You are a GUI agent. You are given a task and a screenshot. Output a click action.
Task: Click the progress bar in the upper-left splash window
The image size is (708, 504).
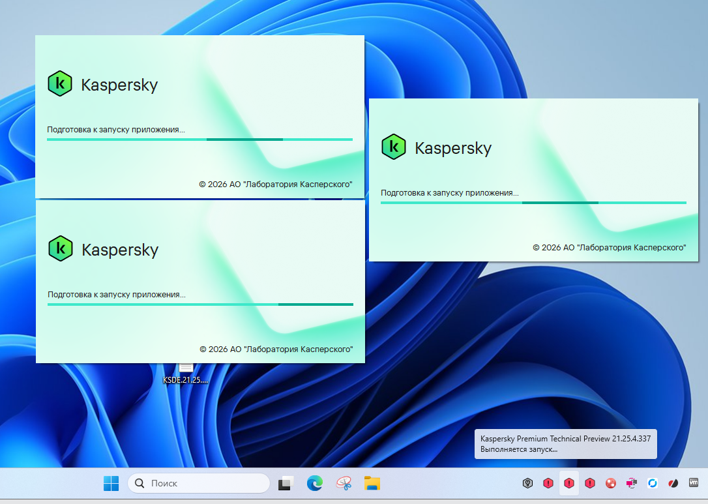tap(199, 140)
